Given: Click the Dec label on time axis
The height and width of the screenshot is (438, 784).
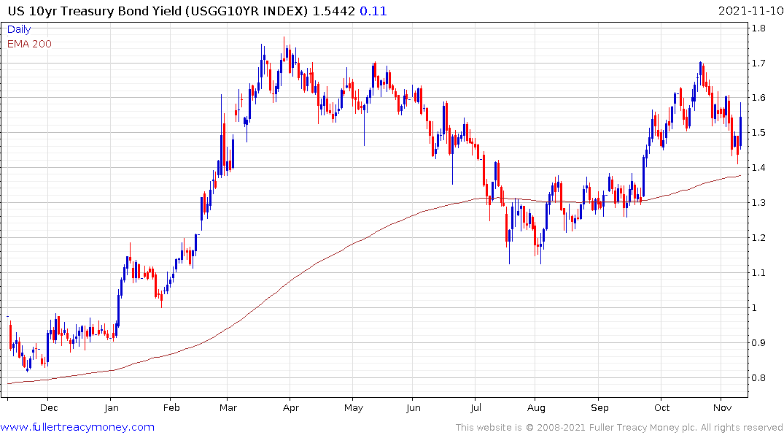Looking at the screenshot, I should point(49,407).
